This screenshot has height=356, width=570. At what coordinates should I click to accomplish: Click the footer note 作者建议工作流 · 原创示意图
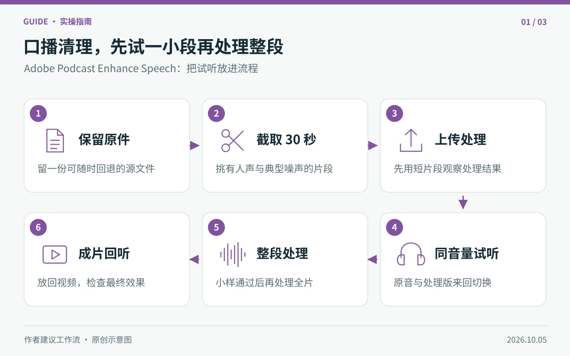(78, 340)
